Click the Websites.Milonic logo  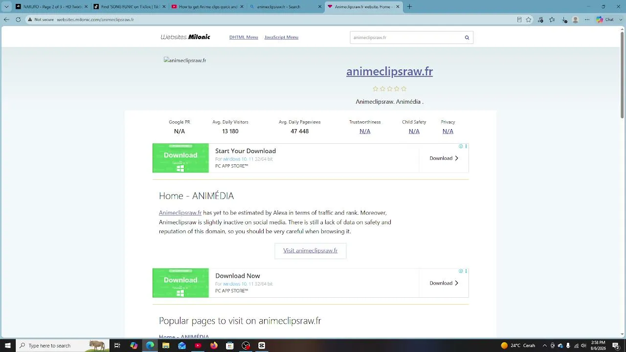(185, 37)
